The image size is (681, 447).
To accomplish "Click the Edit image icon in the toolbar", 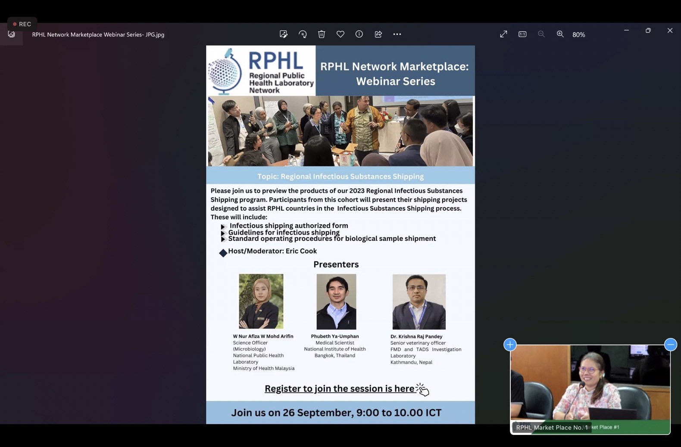I will tap(284, 34).
